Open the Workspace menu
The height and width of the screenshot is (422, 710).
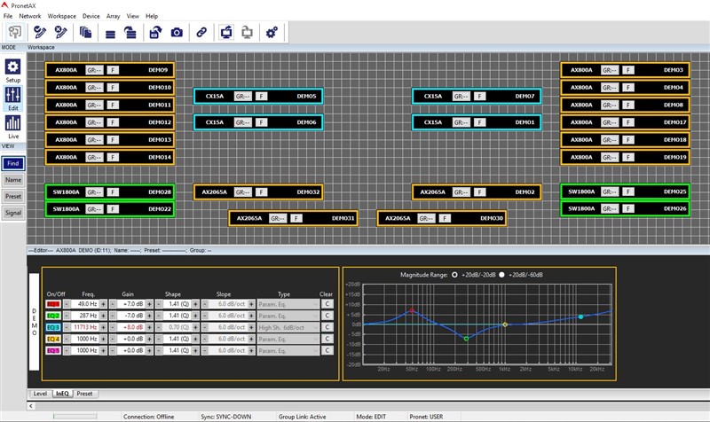click(x=61, y=16)
